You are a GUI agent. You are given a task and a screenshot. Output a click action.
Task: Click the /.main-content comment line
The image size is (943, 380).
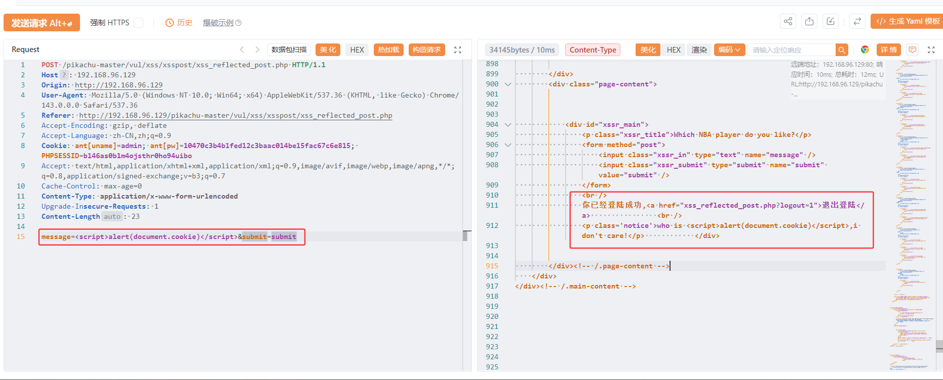(575, 286)
